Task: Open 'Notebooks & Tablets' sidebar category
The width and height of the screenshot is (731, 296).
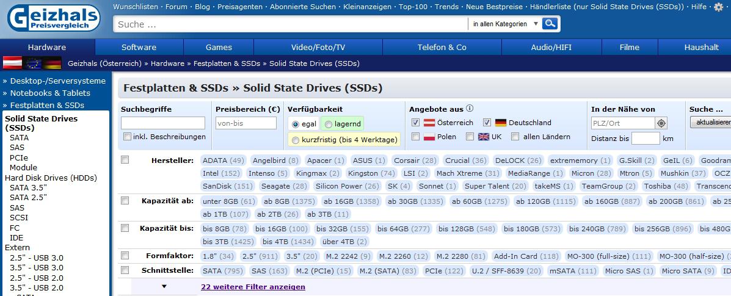Action: tap(50, 93)
